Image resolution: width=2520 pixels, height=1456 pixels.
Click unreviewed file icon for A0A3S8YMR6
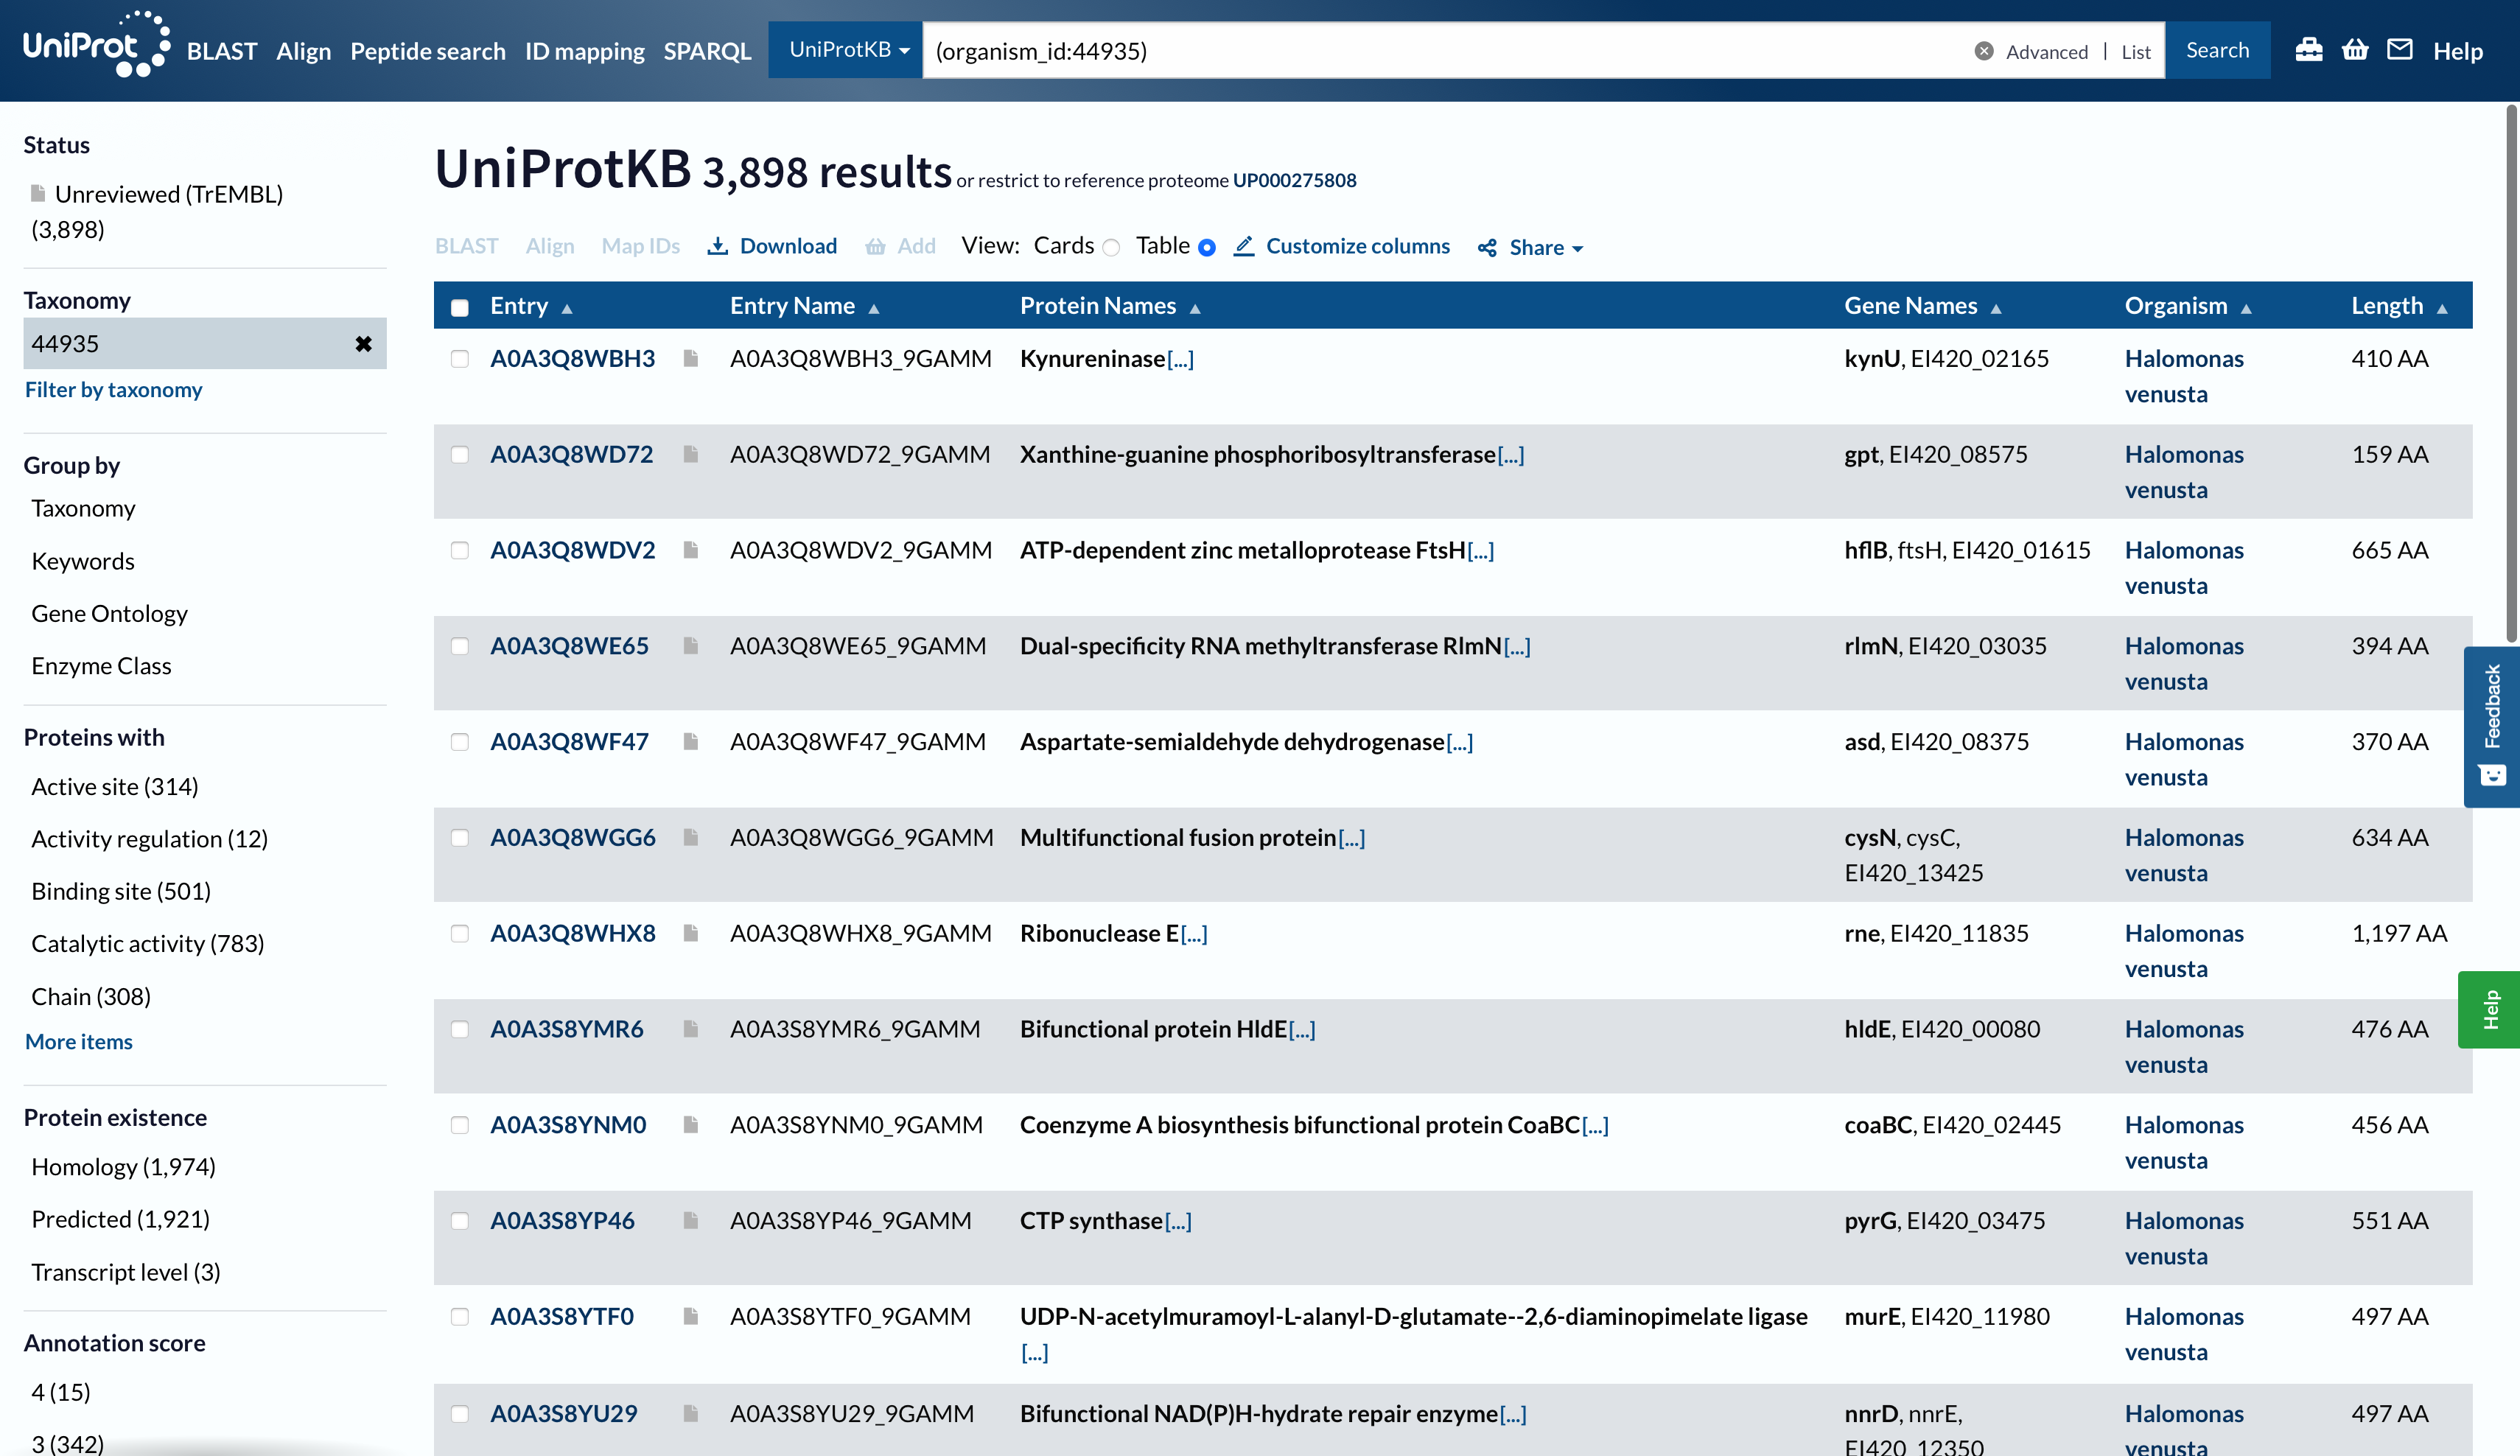tap(690, 1028)
